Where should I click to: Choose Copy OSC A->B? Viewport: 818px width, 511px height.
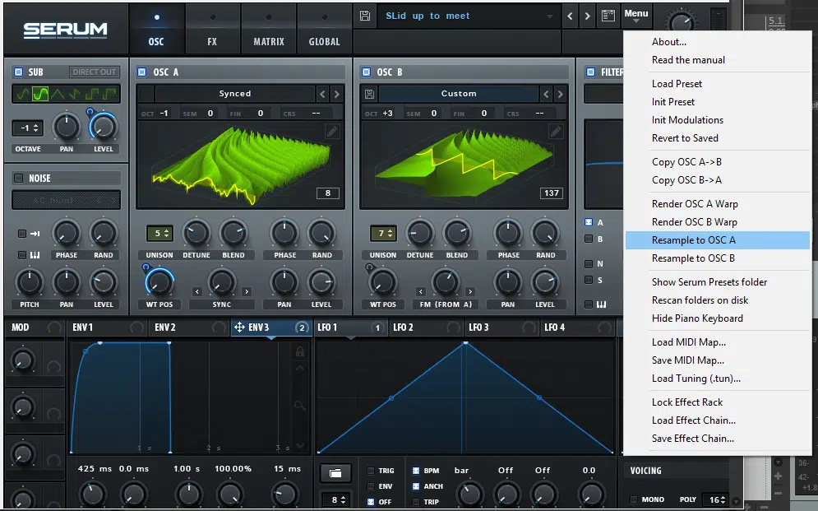point(686,162)
